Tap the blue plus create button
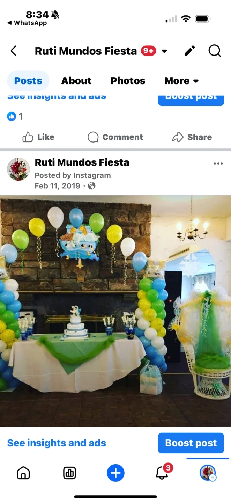This screenshot has height=503, width=231. click(115, 473)
